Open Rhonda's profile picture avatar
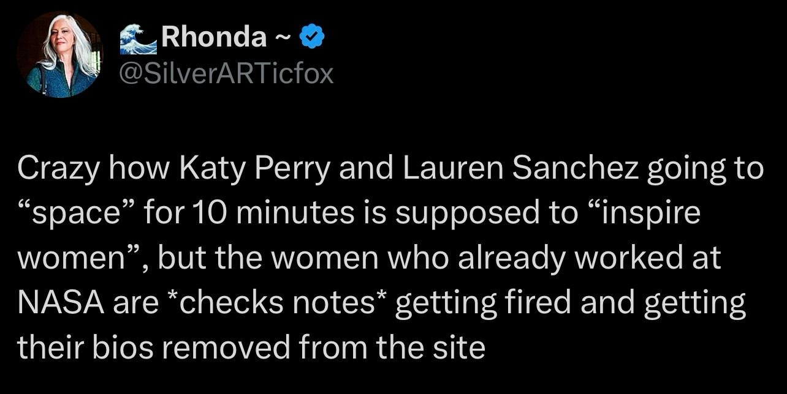 click(60, 54)
